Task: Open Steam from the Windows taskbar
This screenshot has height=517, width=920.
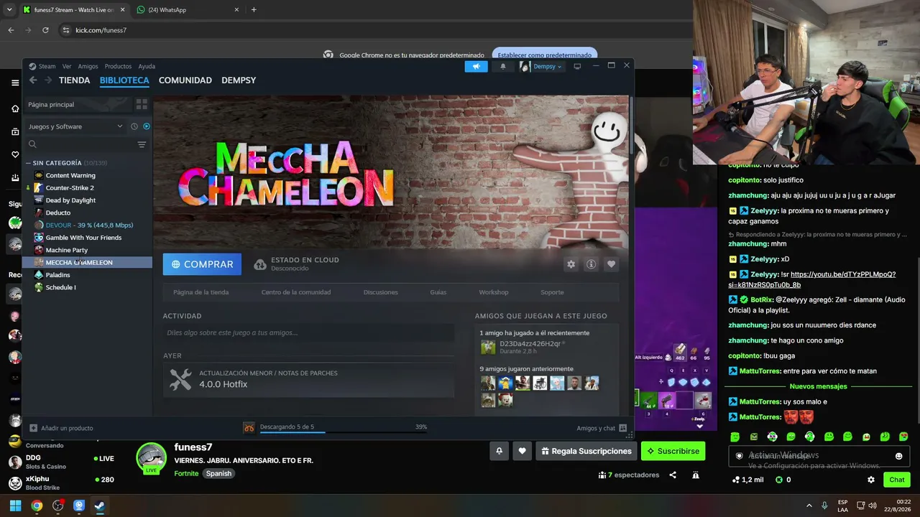Action: click(100, 506)
